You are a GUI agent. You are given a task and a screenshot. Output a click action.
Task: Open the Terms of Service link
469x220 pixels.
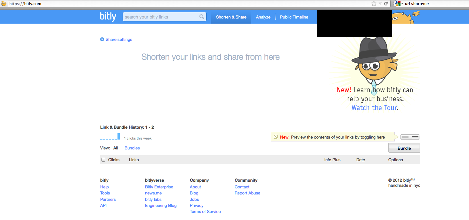pos(205,212)
